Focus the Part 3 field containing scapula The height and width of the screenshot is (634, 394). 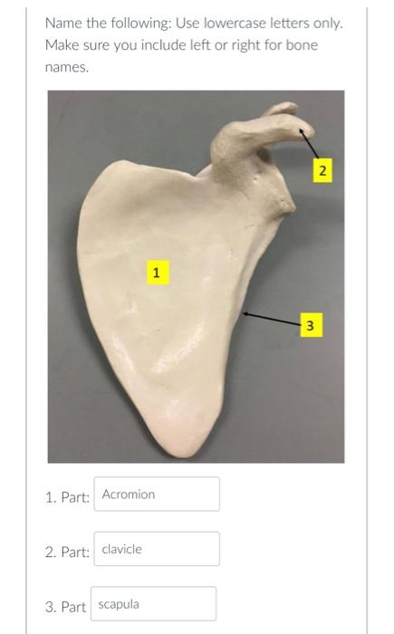pos(154,604)
